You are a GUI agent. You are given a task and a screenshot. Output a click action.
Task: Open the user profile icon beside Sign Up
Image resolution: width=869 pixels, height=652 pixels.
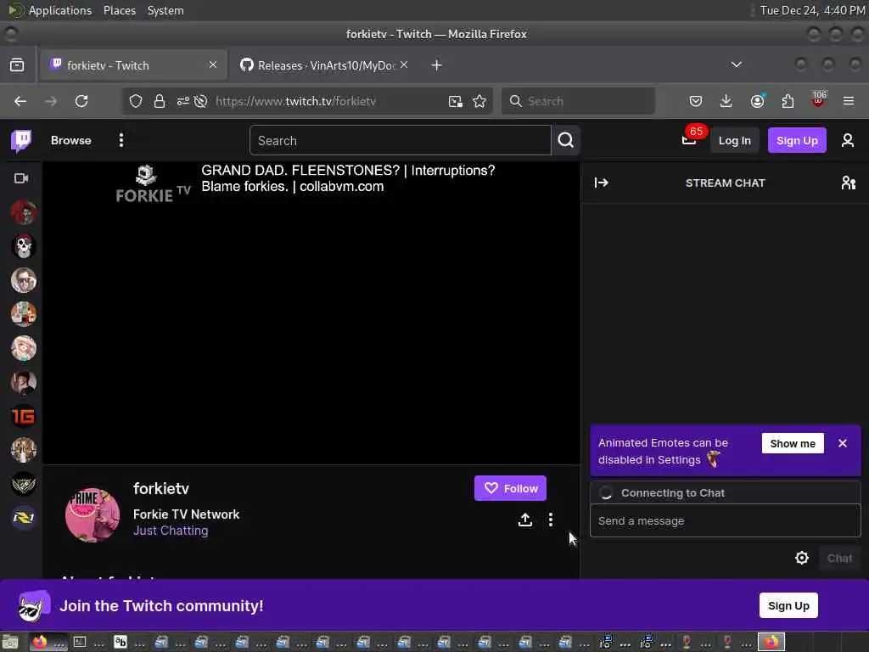pyautogui.click(x=848, y=140)
